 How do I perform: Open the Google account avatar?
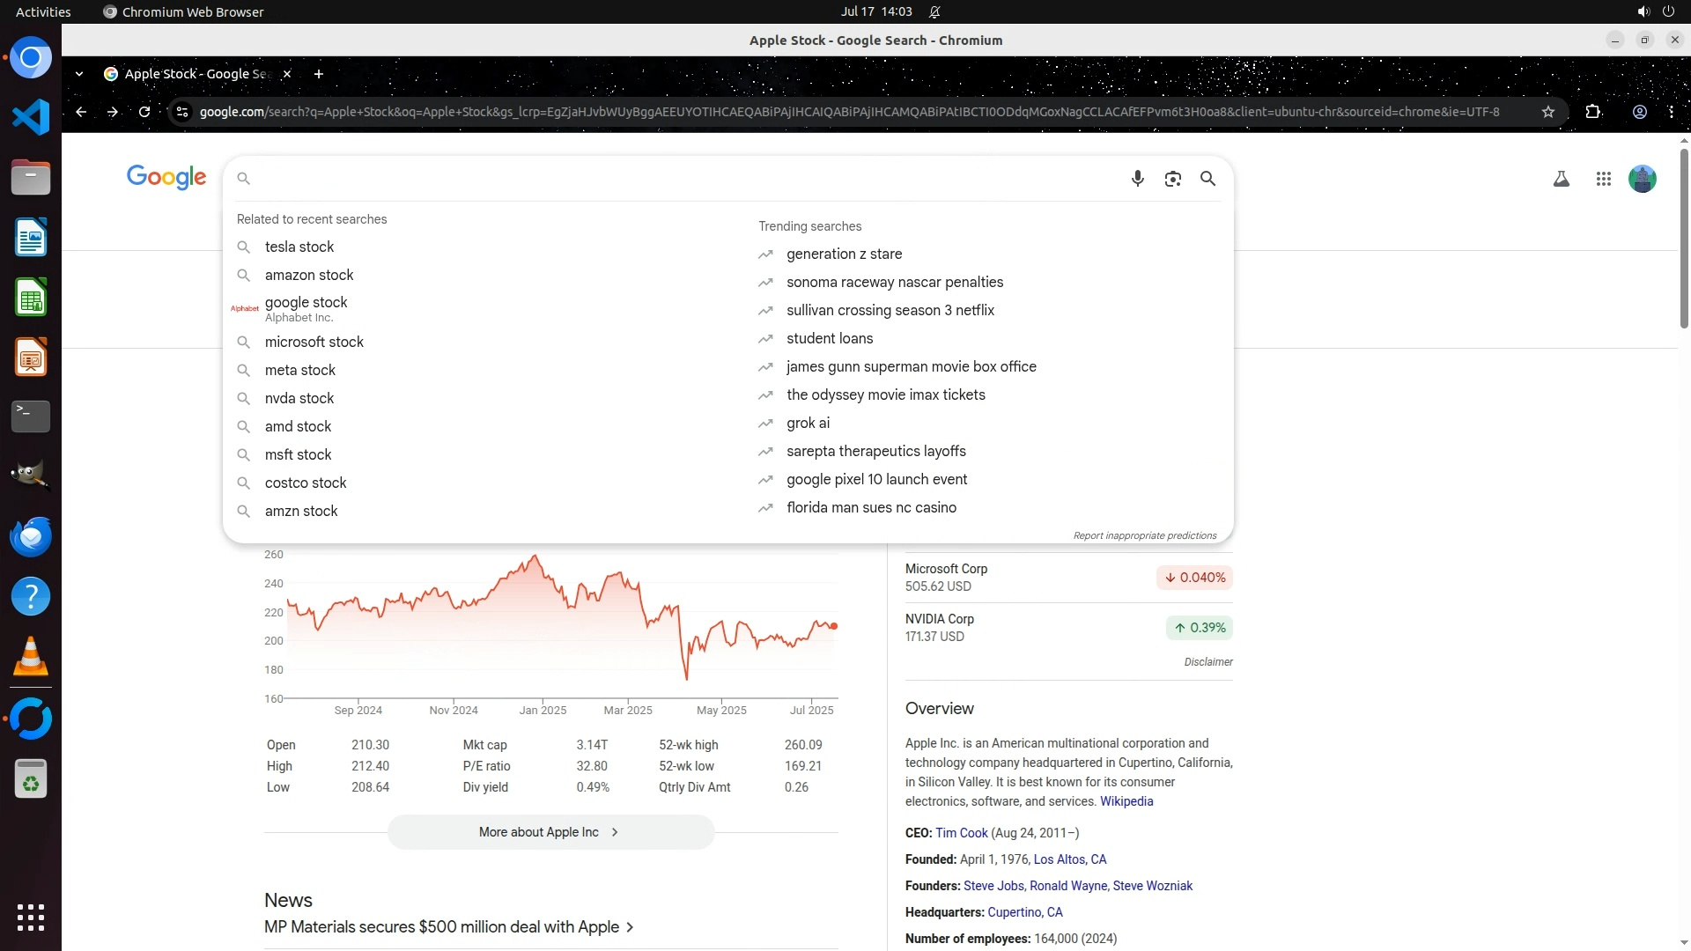1642,179
